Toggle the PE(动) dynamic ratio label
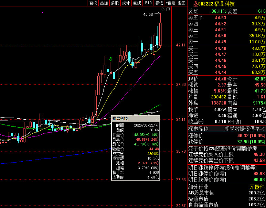 point(235,121)
